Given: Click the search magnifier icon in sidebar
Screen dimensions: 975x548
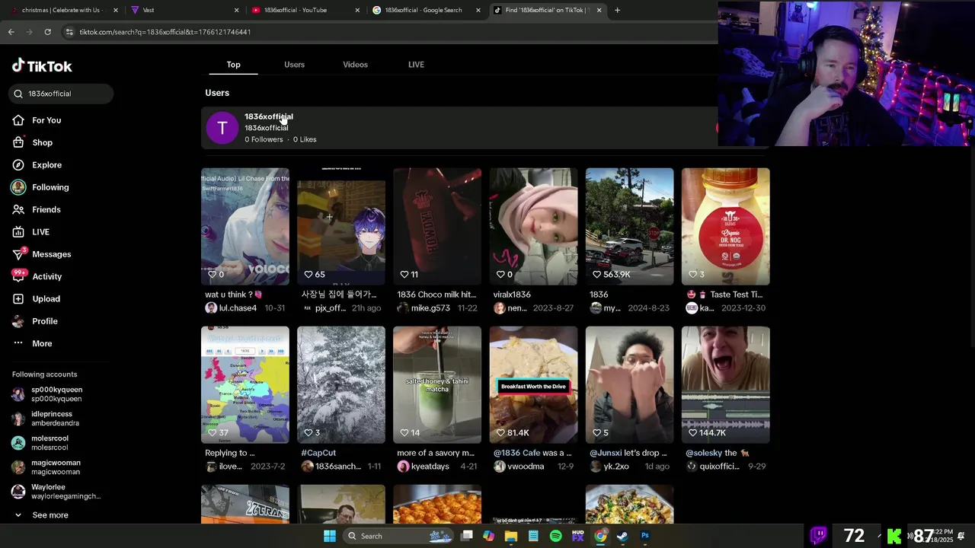Looking at the screenshot, I should [x=18, y=94].
